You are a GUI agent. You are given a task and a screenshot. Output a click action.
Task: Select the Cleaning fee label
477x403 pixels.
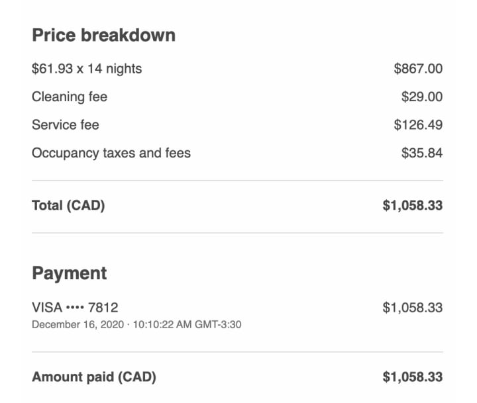coord(70,97)
